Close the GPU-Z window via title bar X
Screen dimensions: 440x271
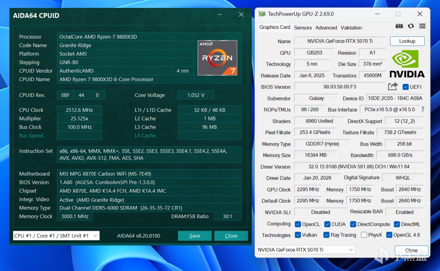coord(420,14)
